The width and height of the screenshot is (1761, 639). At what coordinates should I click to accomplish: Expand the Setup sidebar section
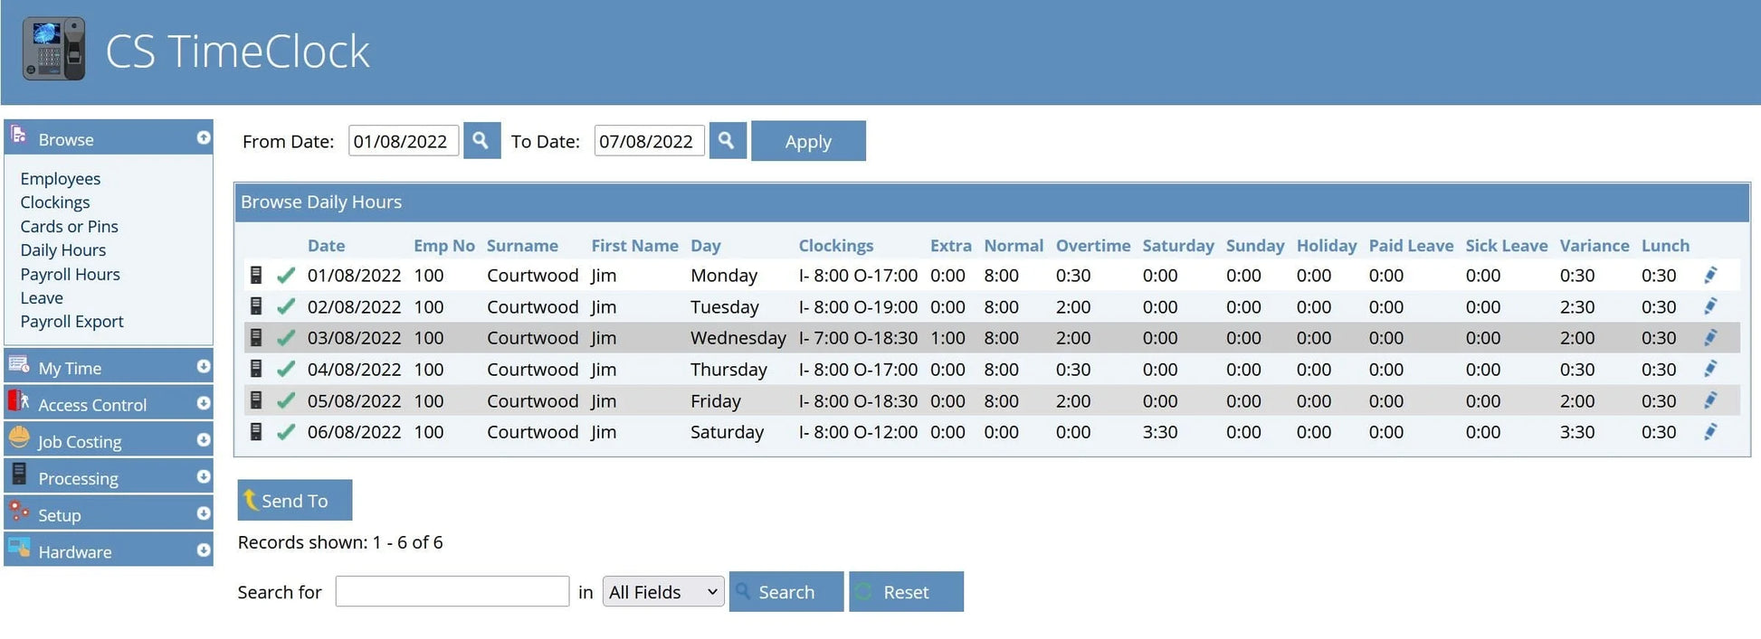[x=204, y=513]
